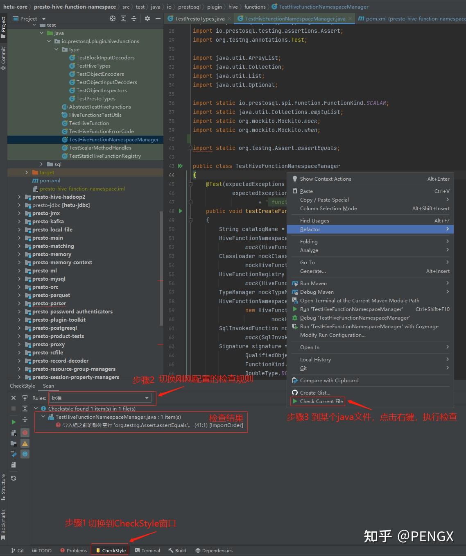The height and width of the screenshot is (556, 466).
Task: Click Debug 'TestHiveFunctionNamespaceManager' menu entry
Action: pyautogui.click(x=370, y=318)
